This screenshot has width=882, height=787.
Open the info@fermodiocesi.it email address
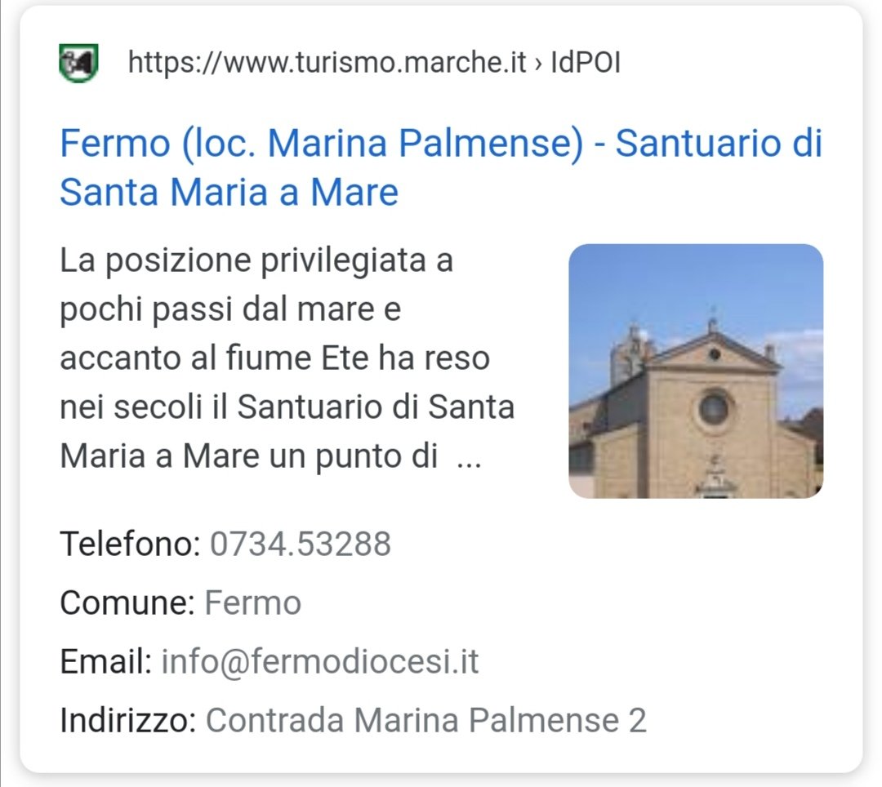[x=320, y=661]
